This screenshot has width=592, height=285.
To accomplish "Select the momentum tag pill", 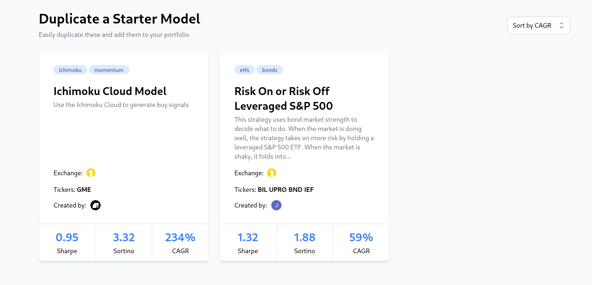I will click(109, 70).
